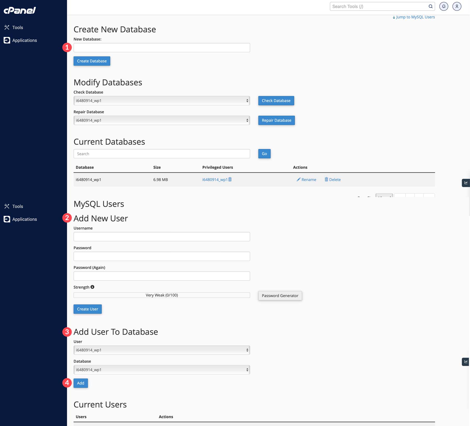Click the trash icon next to privileged user i6480914_wp1
The image size is (470, 426).
230,179
